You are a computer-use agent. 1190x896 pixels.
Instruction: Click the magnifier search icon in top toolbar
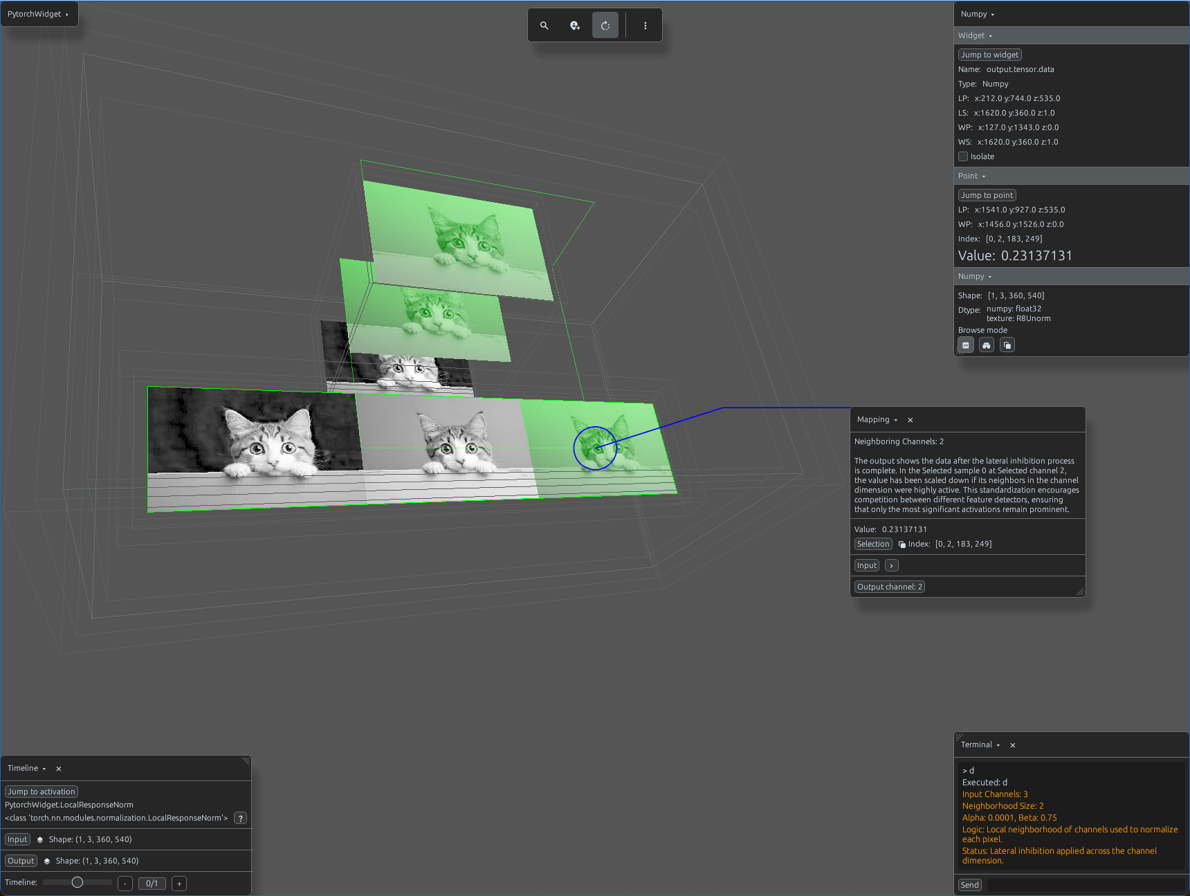click(x=544, y=26)
